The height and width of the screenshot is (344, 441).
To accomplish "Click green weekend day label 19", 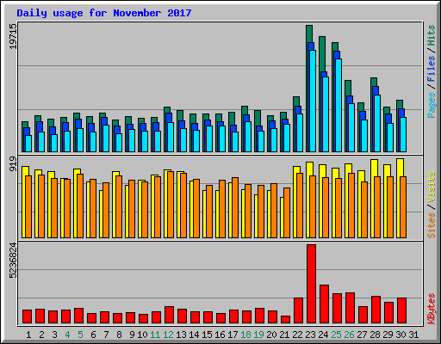I will (x=258, y=335).
